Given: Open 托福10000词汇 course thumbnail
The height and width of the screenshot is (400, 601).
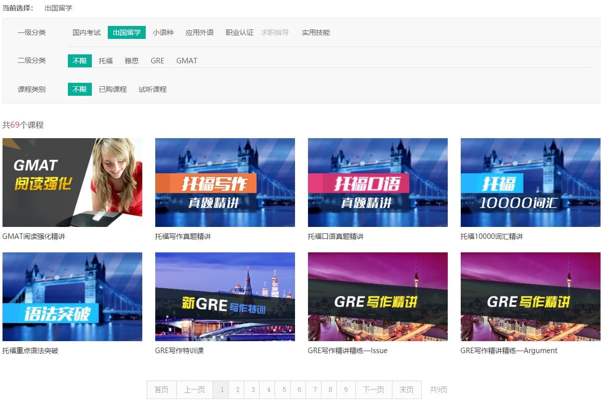Looking at the screenshot, I should point(531,183).
